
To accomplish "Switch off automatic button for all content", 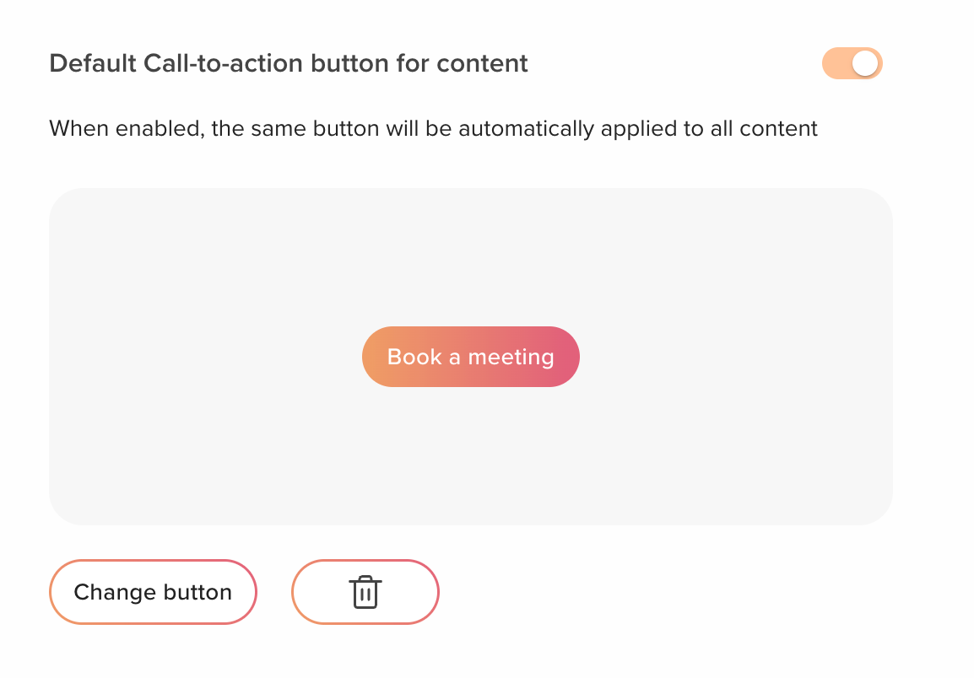I will [x=852, y=64].
